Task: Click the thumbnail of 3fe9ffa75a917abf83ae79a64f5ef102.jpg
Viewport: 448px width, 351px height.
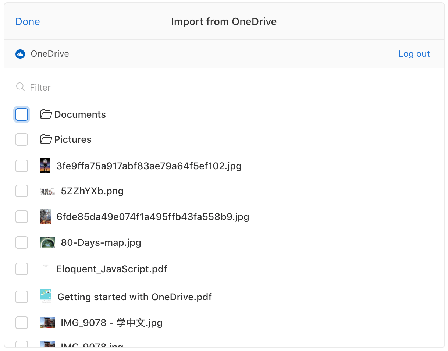Action: (x=45, y=166)
